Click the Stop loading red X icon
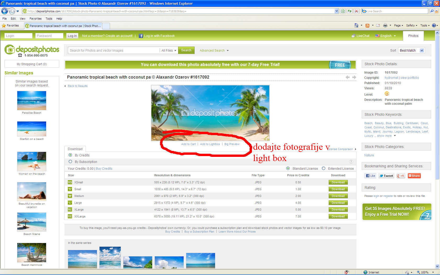The image size is (440, 275). 356,11
